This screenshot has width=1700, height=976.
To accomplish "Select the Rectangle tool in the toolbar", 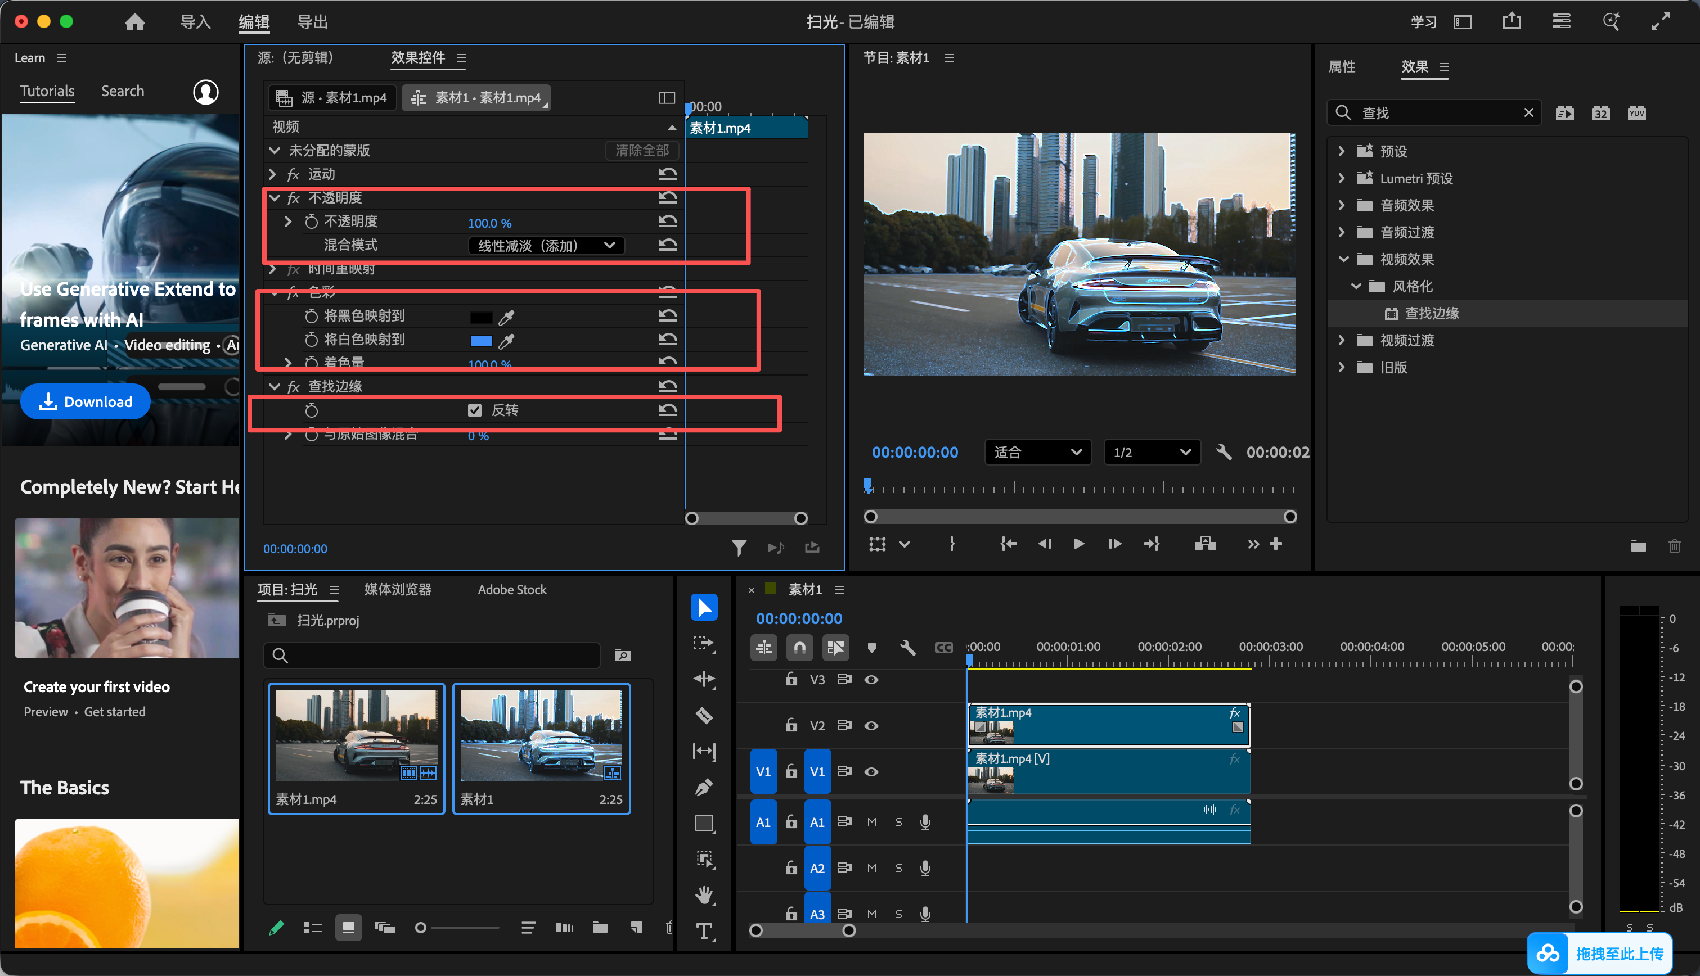I will [x=704, y=823].
